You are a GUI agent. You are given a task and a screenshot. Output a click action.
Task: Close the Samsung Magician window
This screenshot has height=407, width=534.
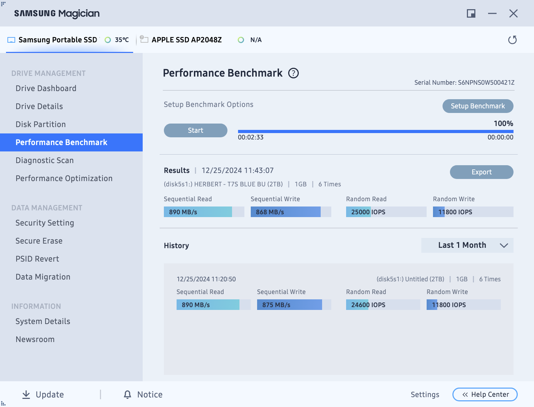coord(514,13)
